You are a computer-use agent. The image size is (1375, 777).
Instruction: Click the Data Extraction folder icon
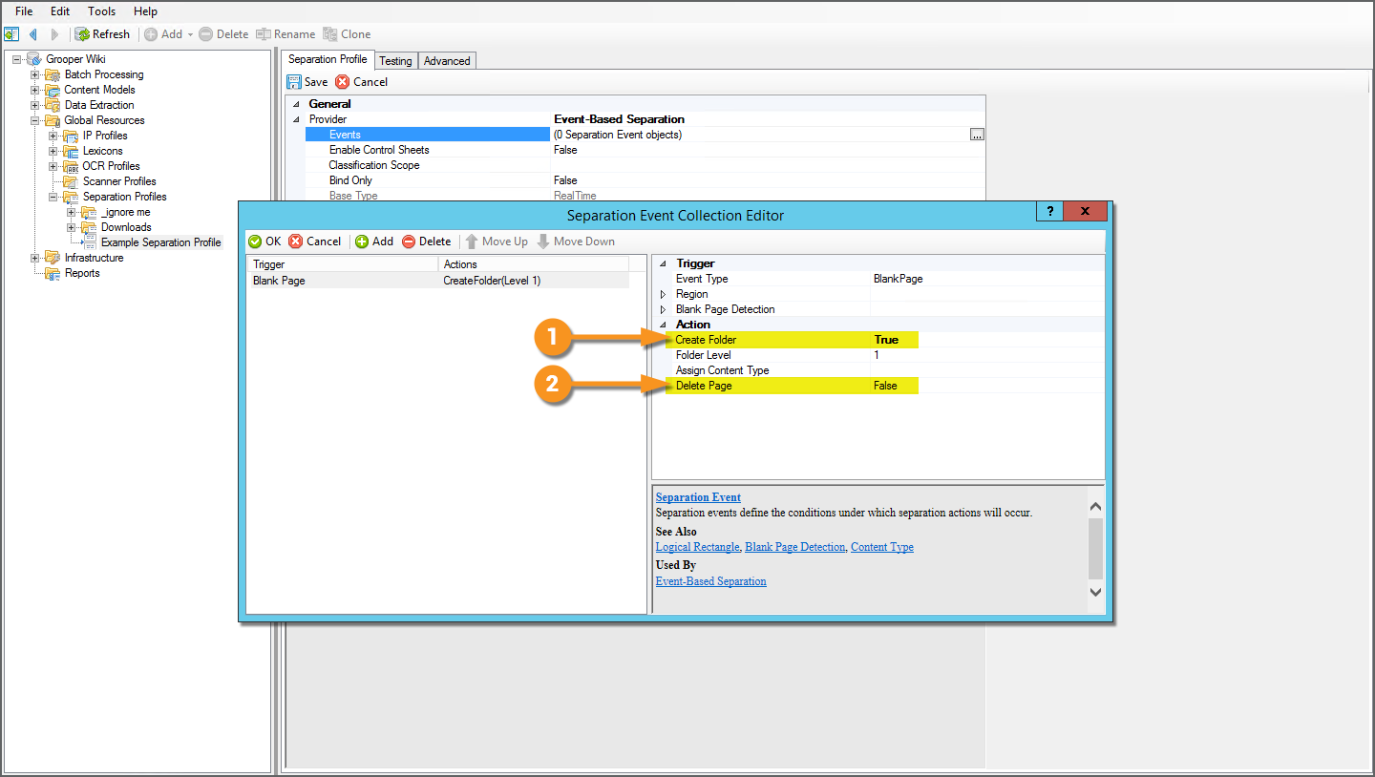click(53, 105)
